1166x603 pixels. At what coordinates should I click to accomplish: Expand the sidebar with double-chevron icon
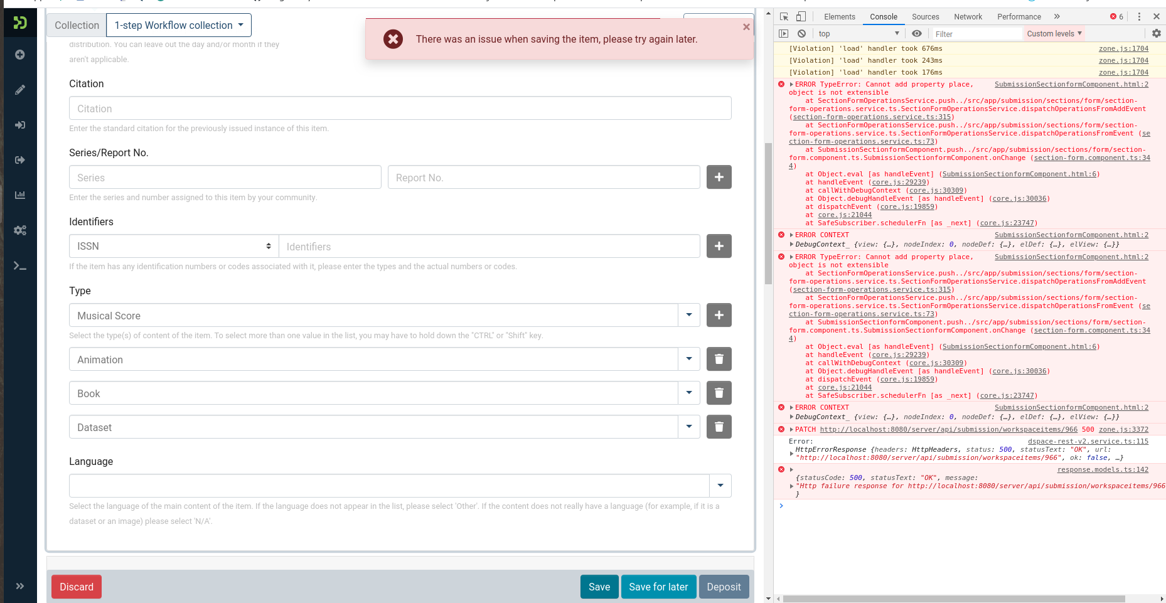pos(20,586)
